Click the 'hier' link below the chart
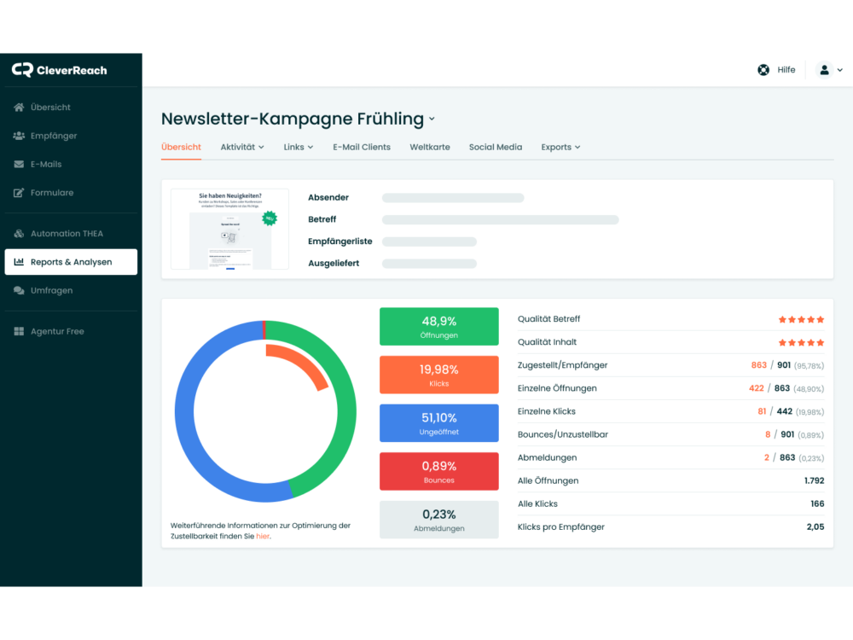Image resolution: width=853 pixels, height=640 pixels. coord(263,537)
